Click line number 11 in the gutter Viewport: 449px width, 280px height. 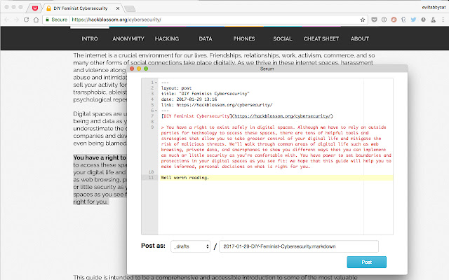tap(151, 178)
